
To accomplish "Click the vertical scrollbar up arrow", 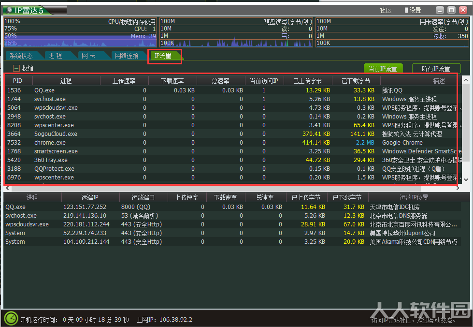I will coord(466,80).
